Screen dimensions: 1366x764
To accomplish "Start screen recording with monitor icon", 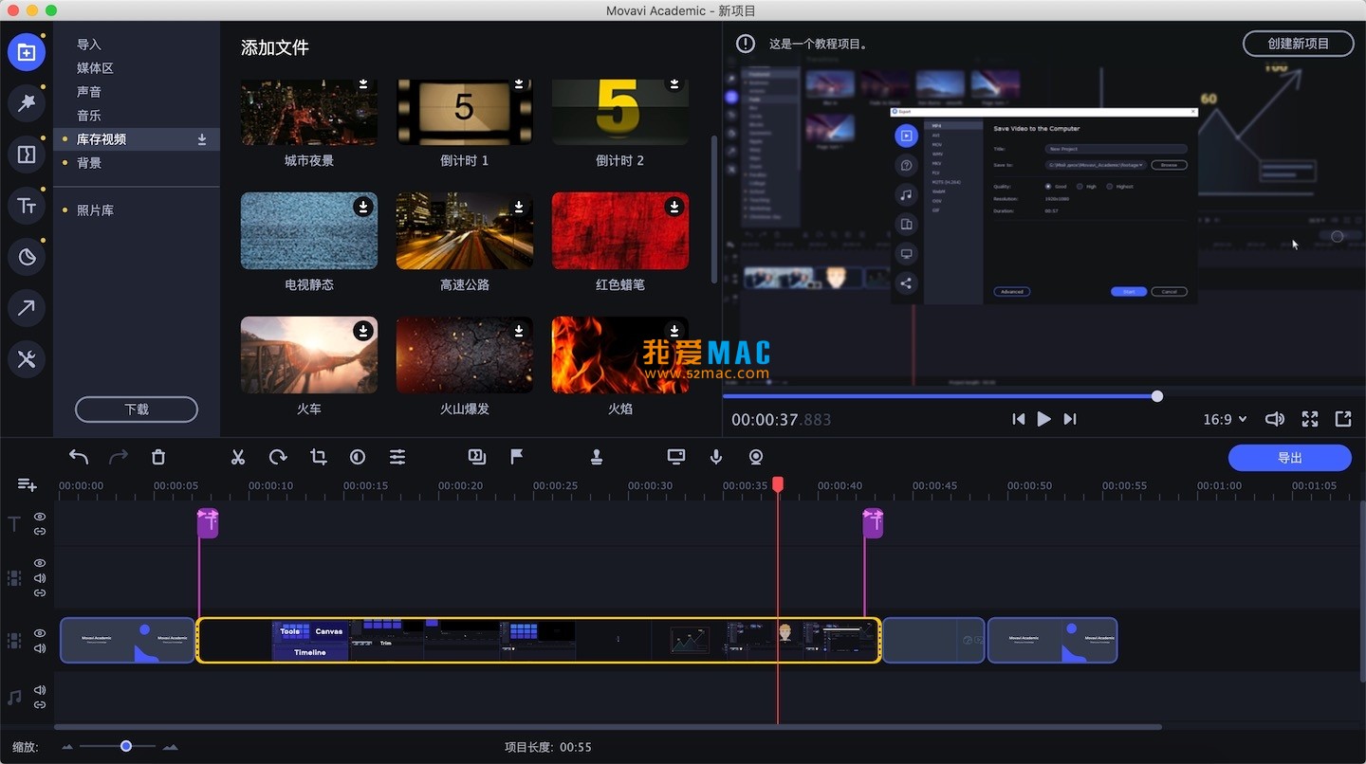I will point(676,457).
